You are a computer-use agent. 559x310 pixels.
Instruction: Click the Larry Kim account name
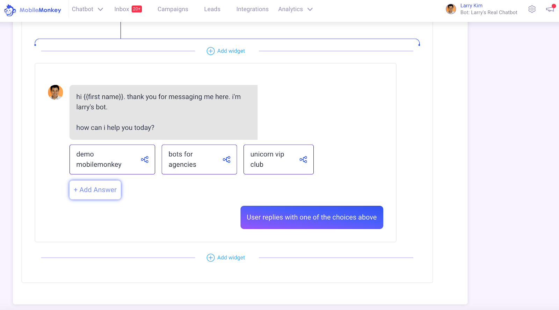click(471, 6)
